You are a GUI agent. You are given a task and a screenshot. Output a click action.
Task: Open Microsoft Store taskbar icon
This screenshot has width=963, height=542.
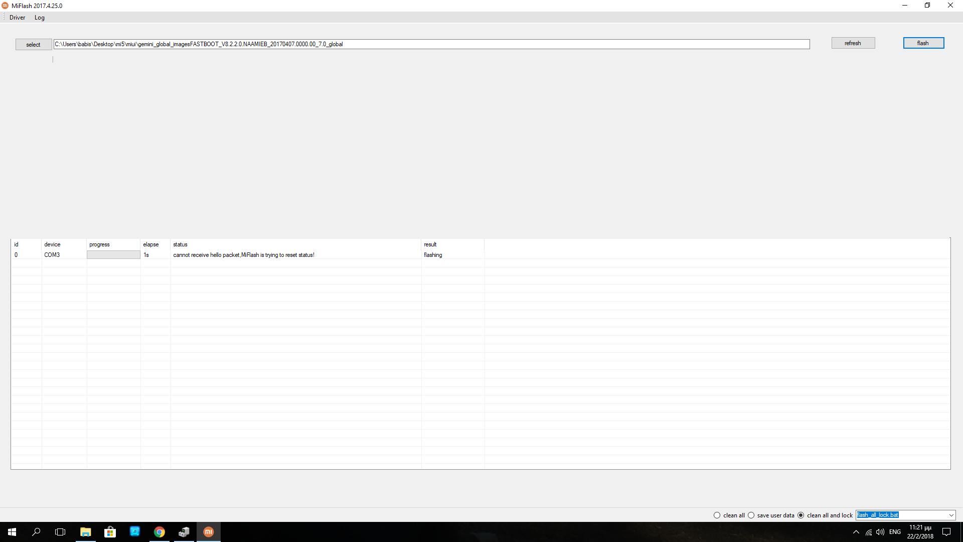click(x=110, y=532)
